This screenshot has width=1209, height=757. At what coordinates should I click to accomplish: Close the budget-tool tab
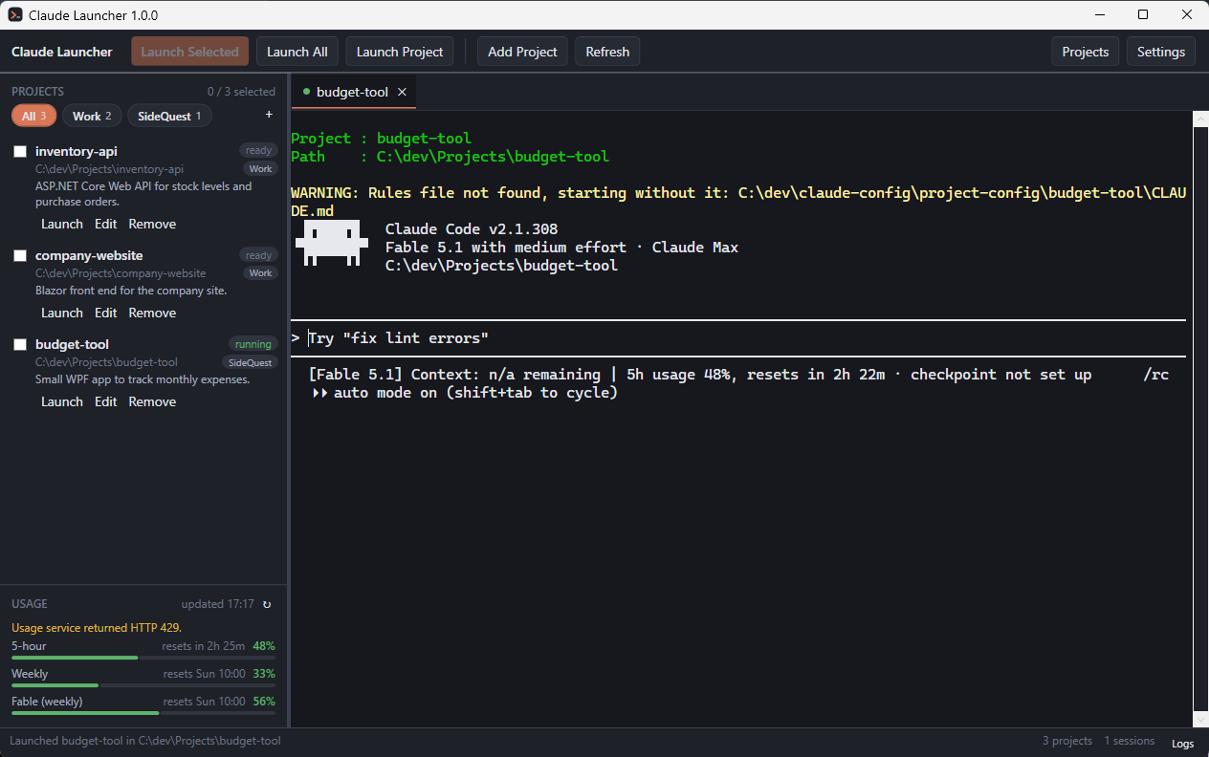click(x=402, y=92)
